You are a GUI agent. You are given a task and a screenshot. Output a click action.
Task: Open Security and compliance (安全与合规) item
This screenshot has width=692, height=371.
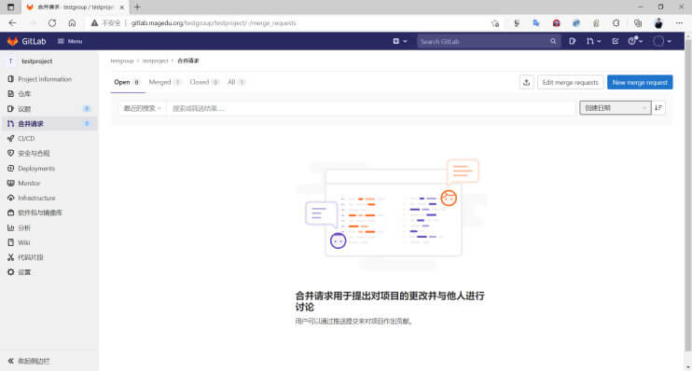34,153
